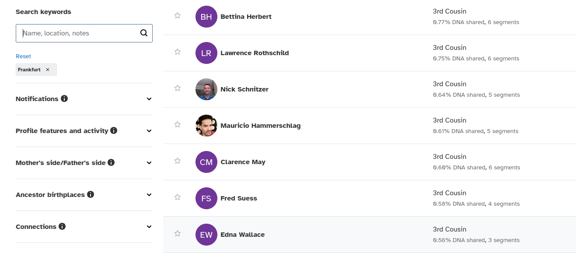This screenshot has width=576, height=253.
Task: Favorite Lawrence Rothschild with star
Action: point(178,52)
